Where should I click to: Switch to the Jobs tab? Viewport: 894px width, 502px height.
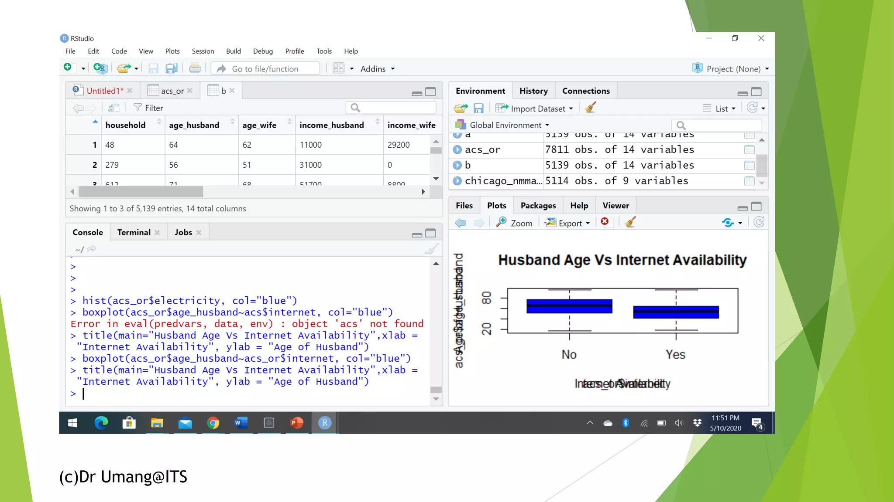[x=183, y=232]
